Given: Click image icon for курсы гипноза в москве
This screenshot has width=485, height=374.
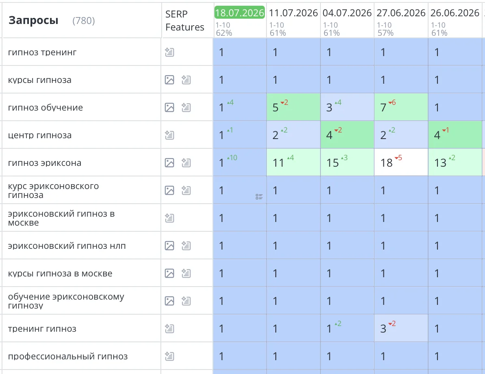Looking at the screenshot, I should click(x=169, y=273).
